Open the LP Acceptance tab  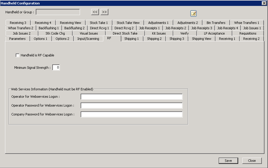click(214, 33)
